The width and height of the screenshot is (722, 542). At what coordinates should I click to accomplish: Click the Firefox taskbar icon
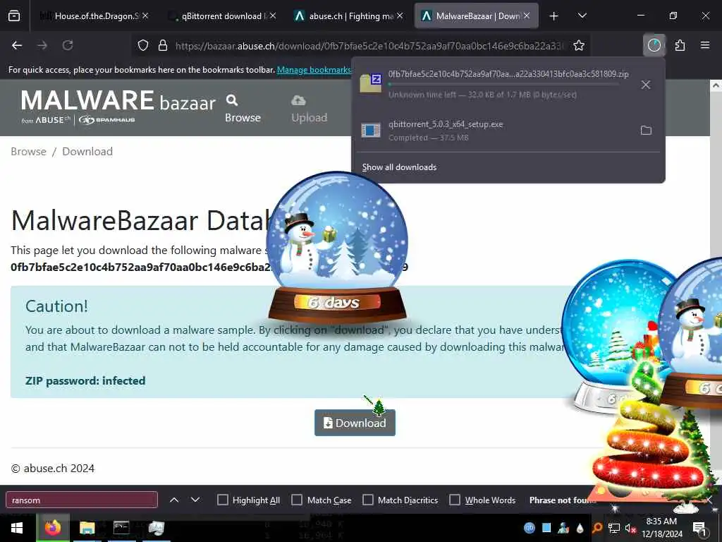coord(52,528)
